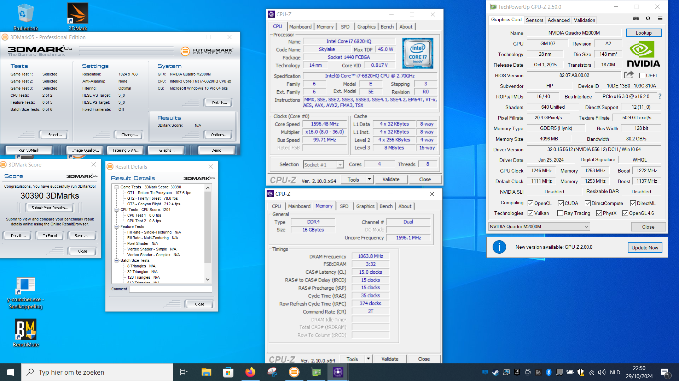This screenshot has height=381, width=679.
Task: Click Update Now for GPU-Z
Action: click(x=645, y=248)
